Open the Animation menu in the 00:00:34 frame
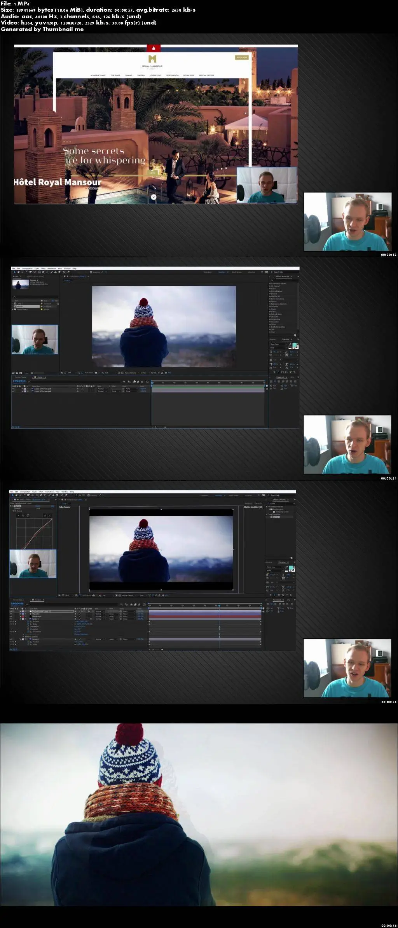This screenshot has width=398, height=928. tap(49, 492)
